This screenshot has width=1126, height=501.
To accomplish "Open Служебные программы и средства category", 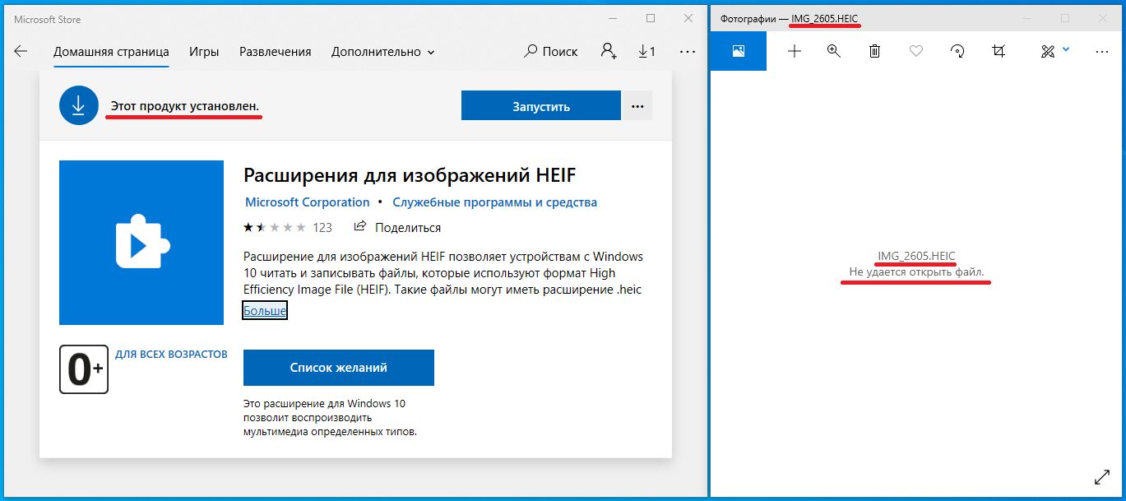I will point(495,202).
